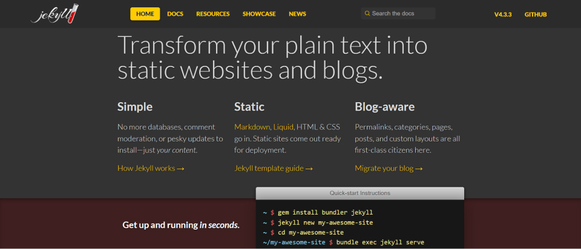Go to RESOURCES page
The image size is (581, 249).
coord(213,14)
